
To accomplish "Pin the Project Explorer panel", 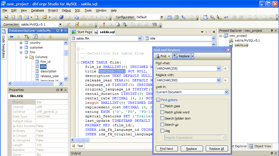I will [272, 31].
